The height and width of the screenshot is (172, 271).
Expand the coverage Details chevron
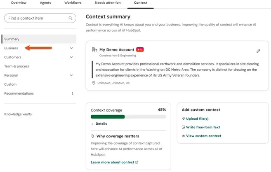[92, 124]
